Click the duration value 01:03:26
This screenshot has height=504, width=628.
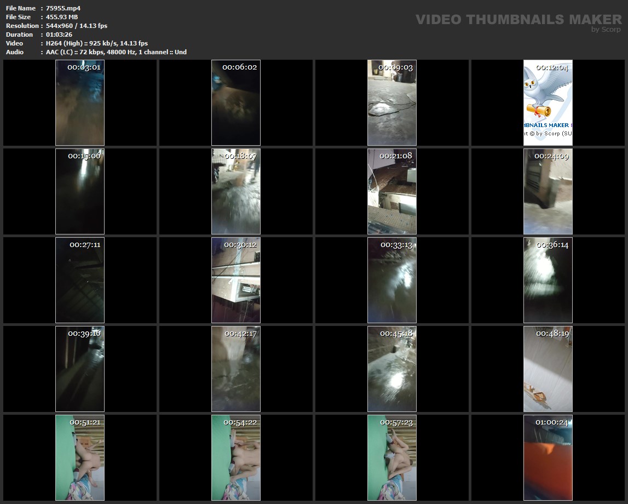click(59, 35)
